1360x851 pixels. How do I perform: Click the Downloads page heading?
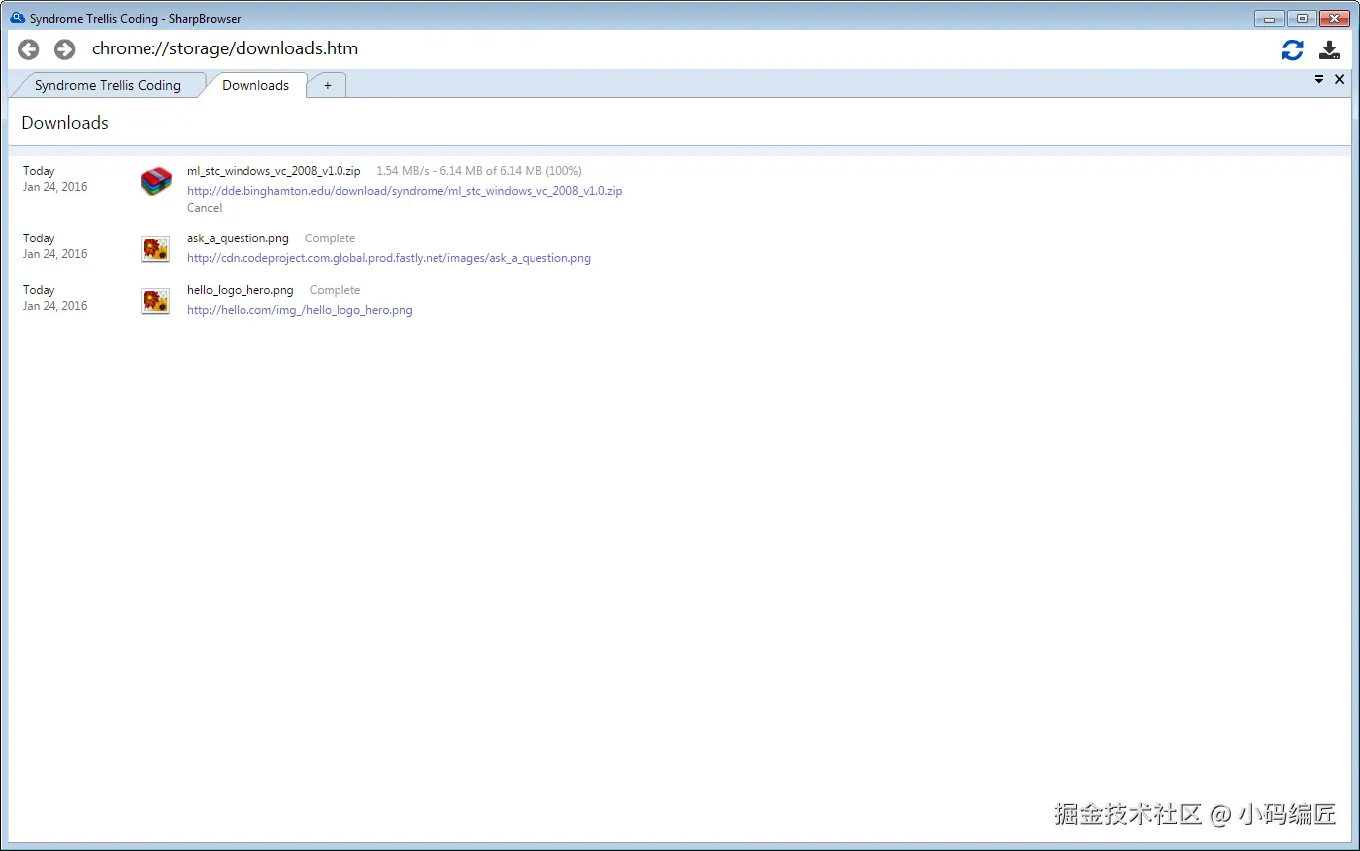64,123
